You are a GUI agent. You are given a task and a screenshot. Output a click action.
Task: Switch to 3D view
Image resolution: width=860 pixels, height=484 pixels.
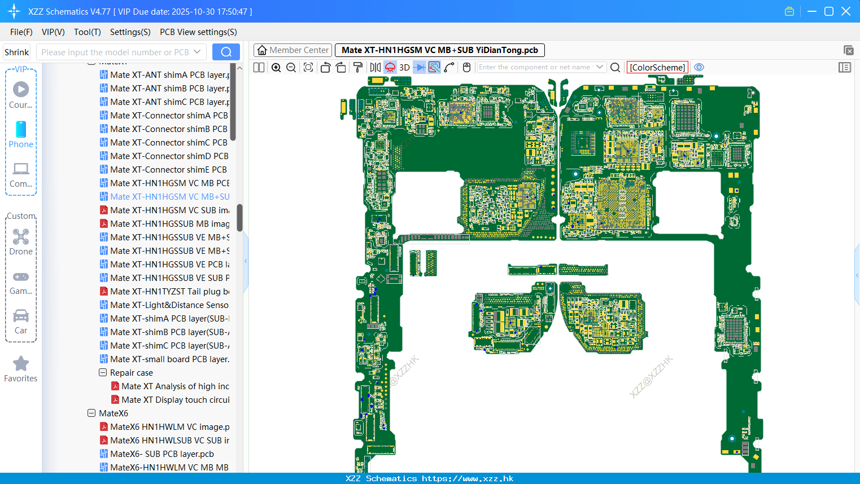pyautogui.click(x=404, y=67)
